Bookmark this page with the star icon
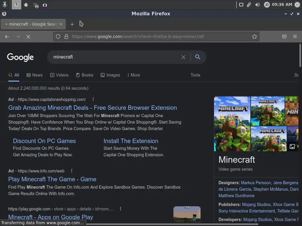 pyautogui.click(x=255, y=36)
